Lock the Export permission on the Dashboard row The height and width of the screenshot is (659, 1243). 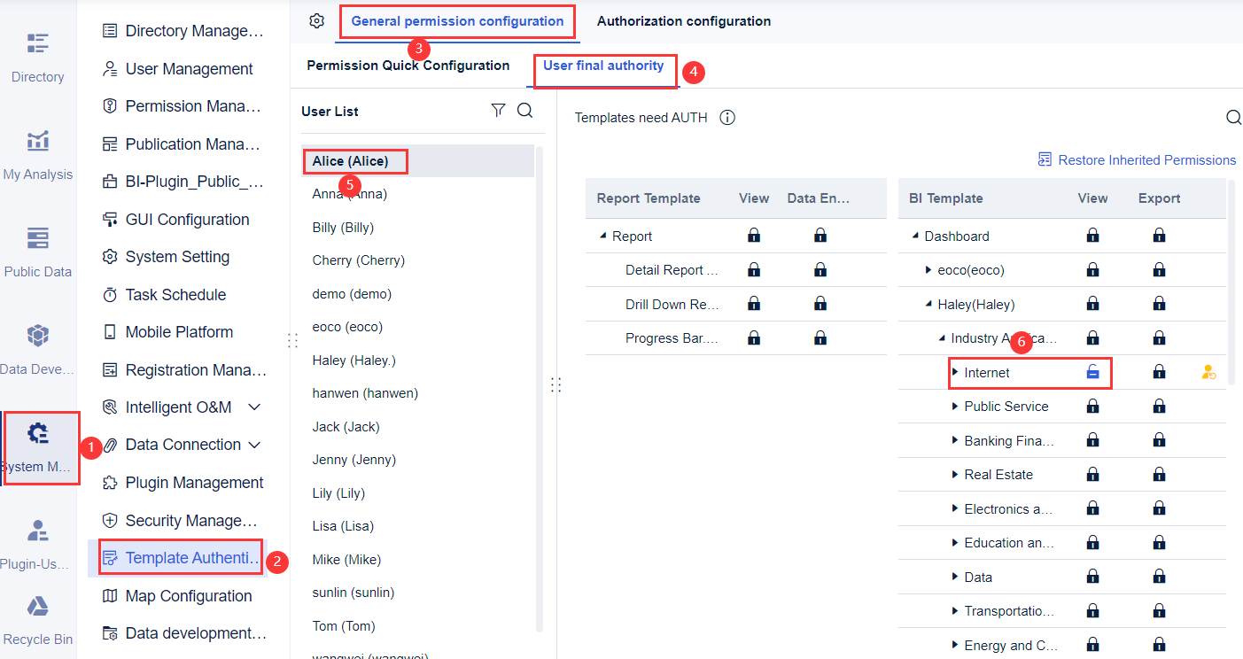1159,236
